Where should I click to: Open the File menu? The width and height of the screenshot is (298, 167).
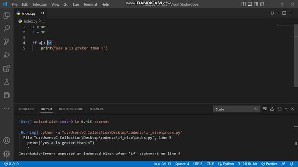click(x=14, y=4)
